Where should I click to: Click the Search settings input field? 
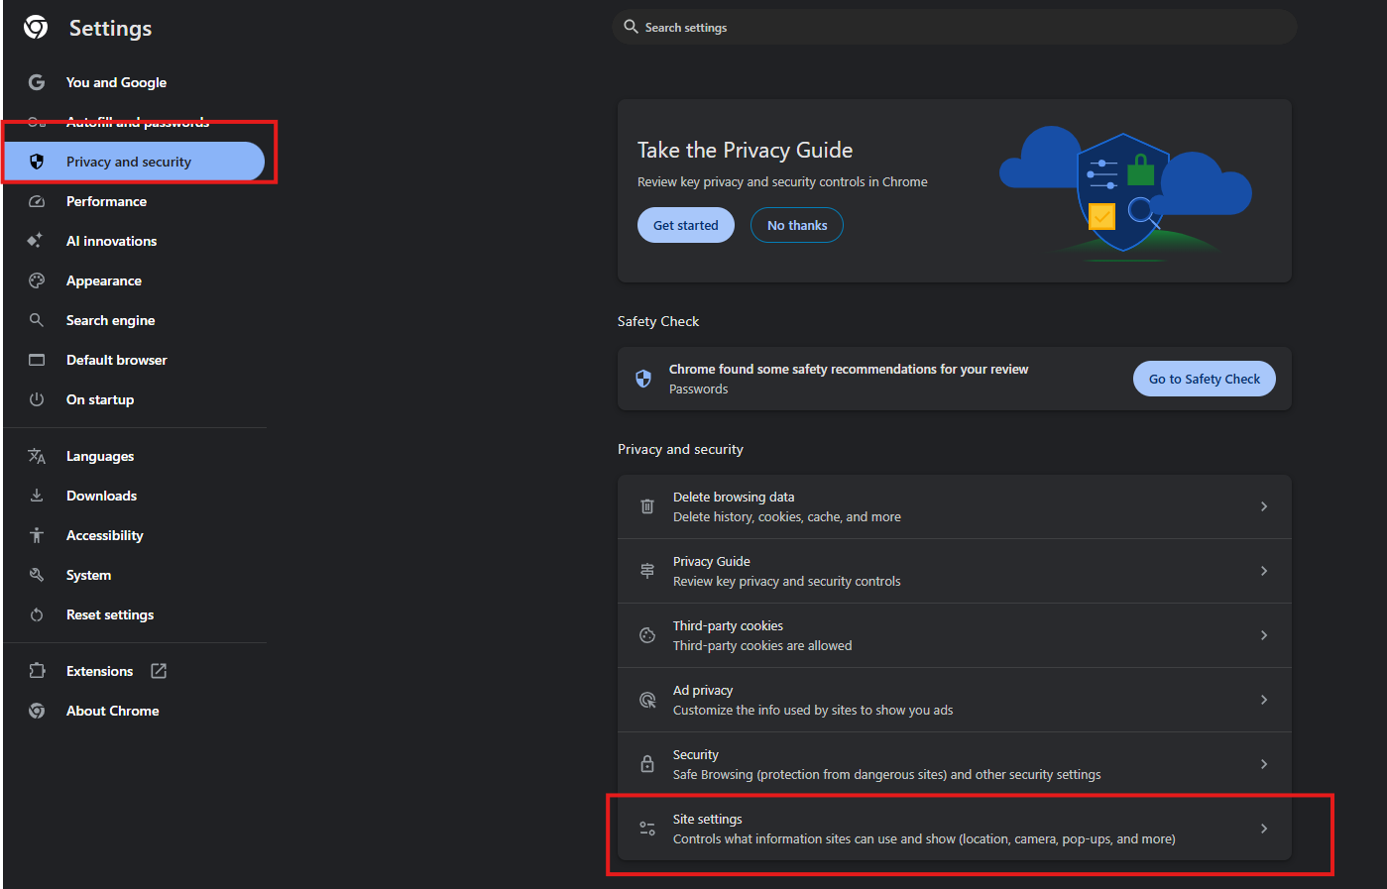955,27
